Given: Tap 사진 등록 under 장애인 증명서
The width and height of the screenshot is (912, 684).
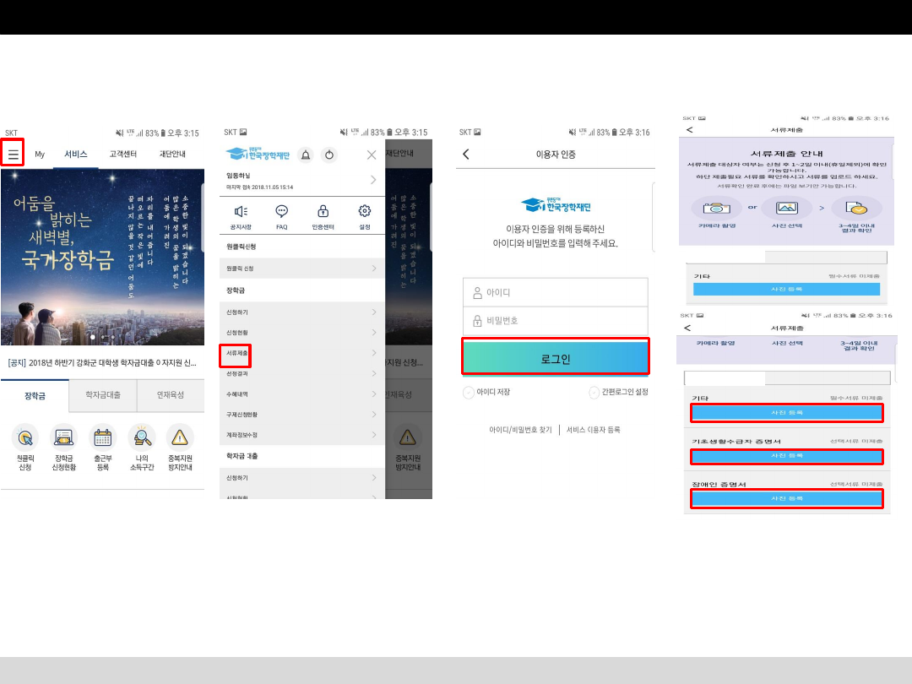Looking at the screenshot, I should (786, 500).
